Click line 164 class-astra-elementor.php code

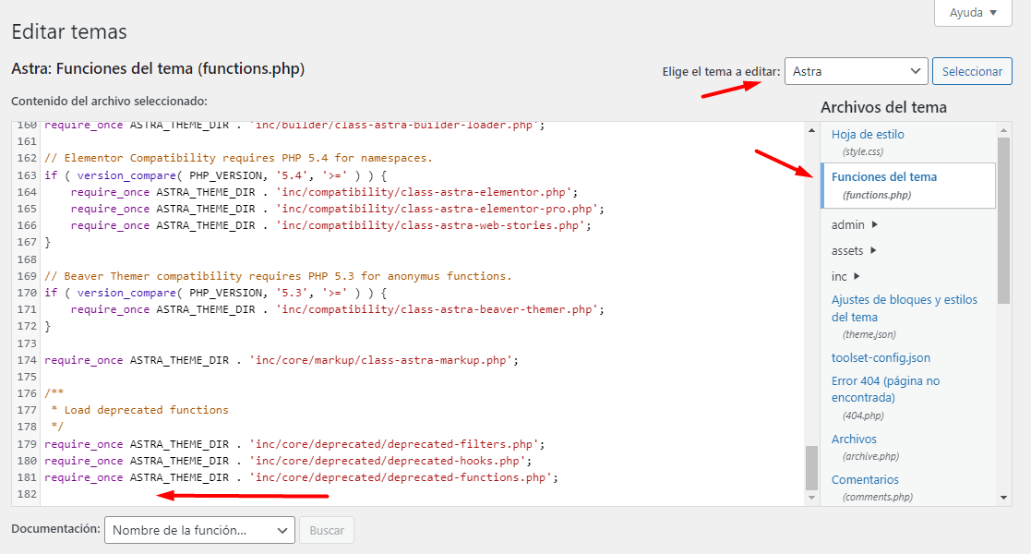click(x=324, y=192)
